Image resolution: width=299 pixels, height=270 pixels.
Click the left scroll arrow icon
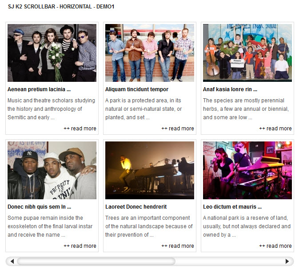(12, 261)
